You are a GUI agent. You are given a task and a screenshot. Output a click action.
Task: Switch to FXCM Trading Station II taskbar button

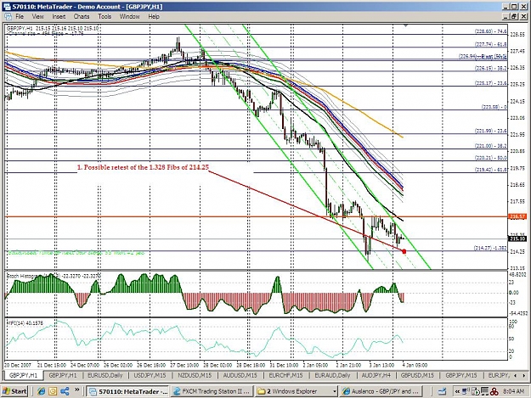click(x=212, y=391)
